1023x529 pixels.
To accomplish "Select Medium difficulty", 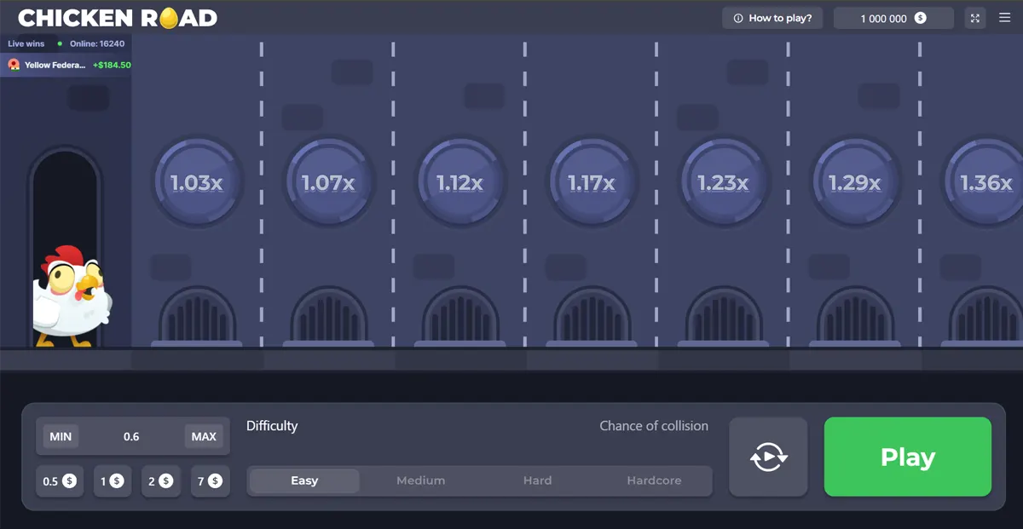I will coord(421,480).
